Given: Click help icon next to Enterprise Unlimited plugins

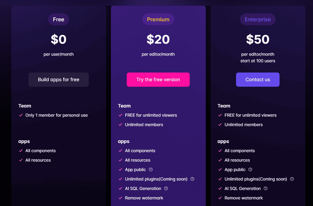Looking at the screenshot, I should coord(292,179).
